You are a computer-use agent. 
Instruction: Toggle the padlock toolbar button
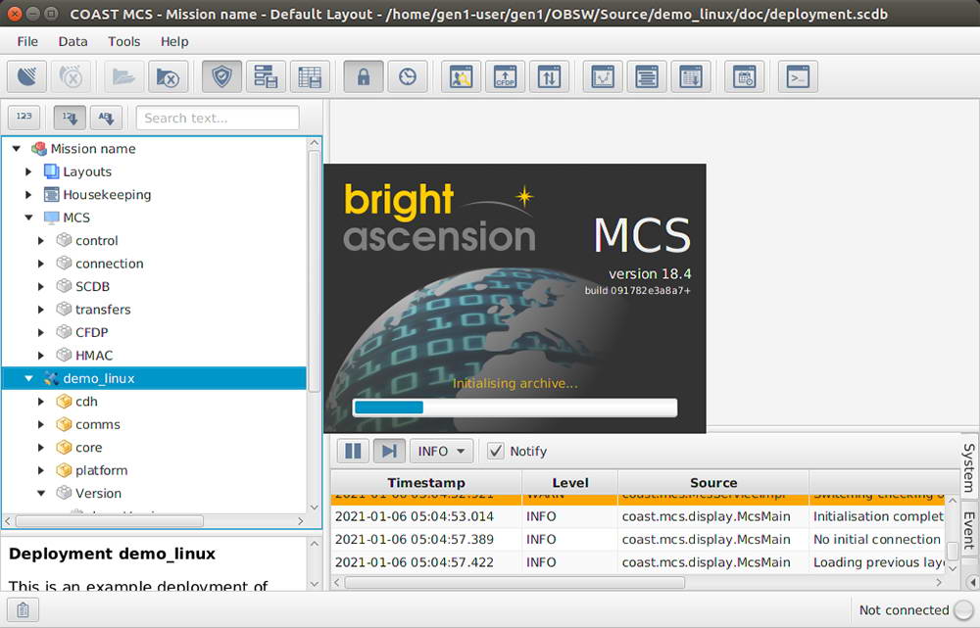364,76
